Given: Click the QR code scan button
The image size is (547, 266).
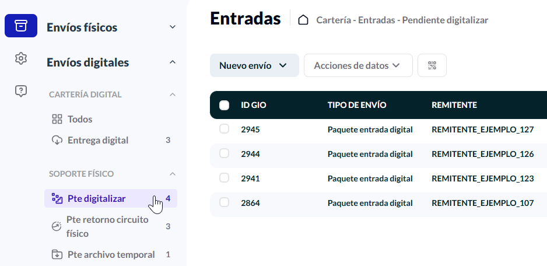Looking at the screenshot, I should click(x=432, y=65).
